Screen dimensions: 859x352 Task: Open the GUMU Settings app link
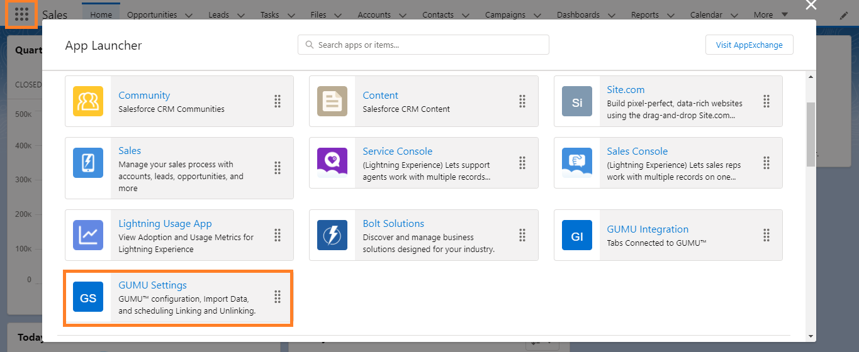[x=153, y=285]
